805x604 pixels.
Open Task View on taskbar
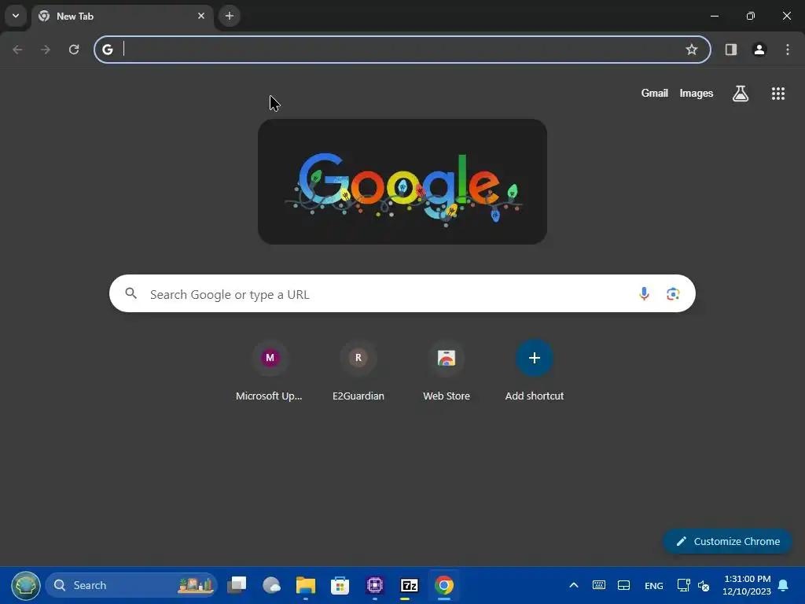pos(237,585)
